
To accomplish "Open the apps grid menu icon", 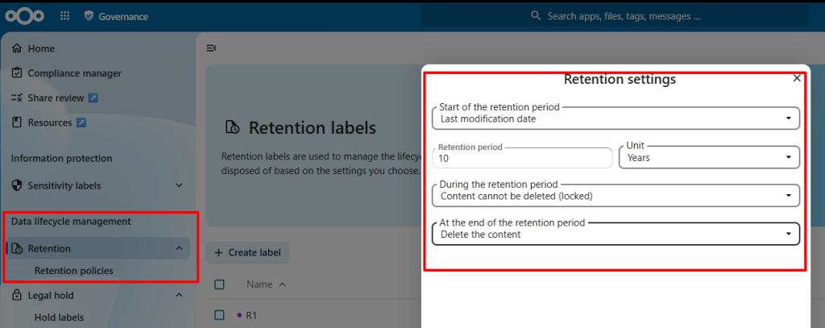I will (64, 16).
